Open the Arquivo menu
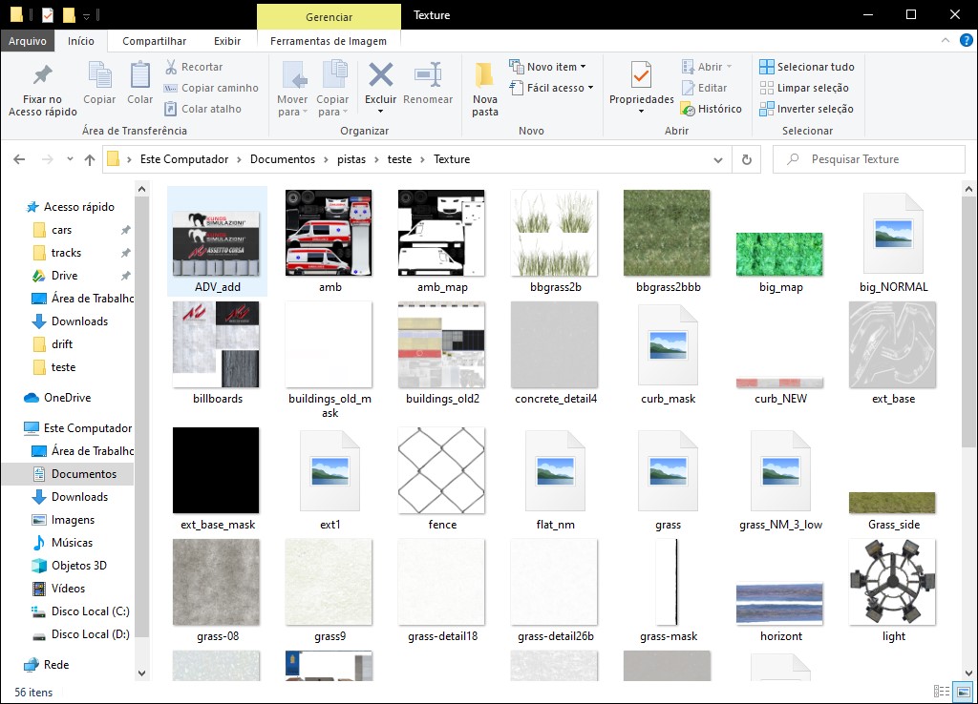 28,40
